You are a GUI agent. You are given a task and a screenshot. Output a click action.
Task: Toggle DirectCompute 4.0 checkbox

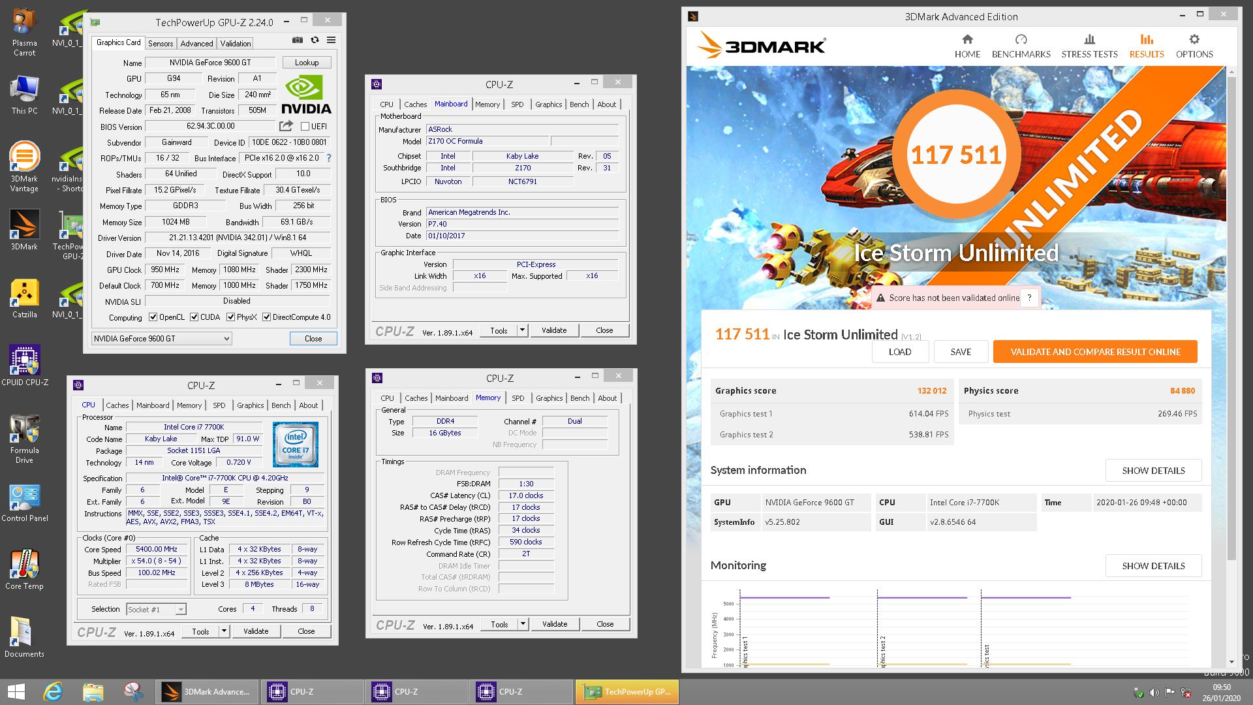tap(266, 317)
